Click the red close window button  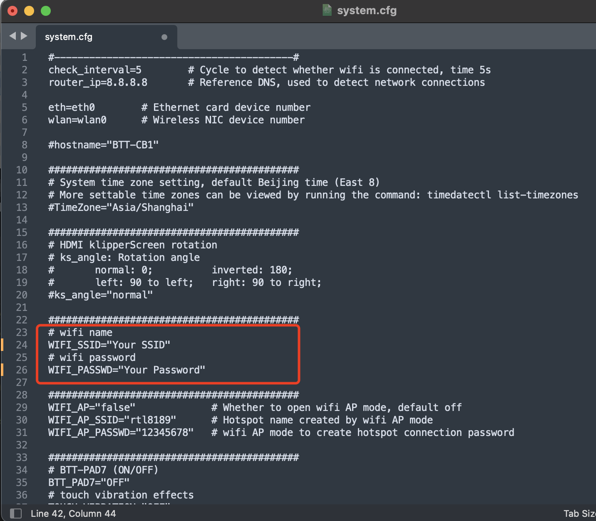click(x=12, y=11)
